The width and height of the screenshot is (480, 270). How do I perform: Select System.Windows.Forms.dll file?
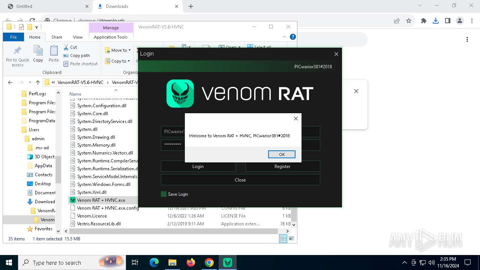(x=100, y=184)
